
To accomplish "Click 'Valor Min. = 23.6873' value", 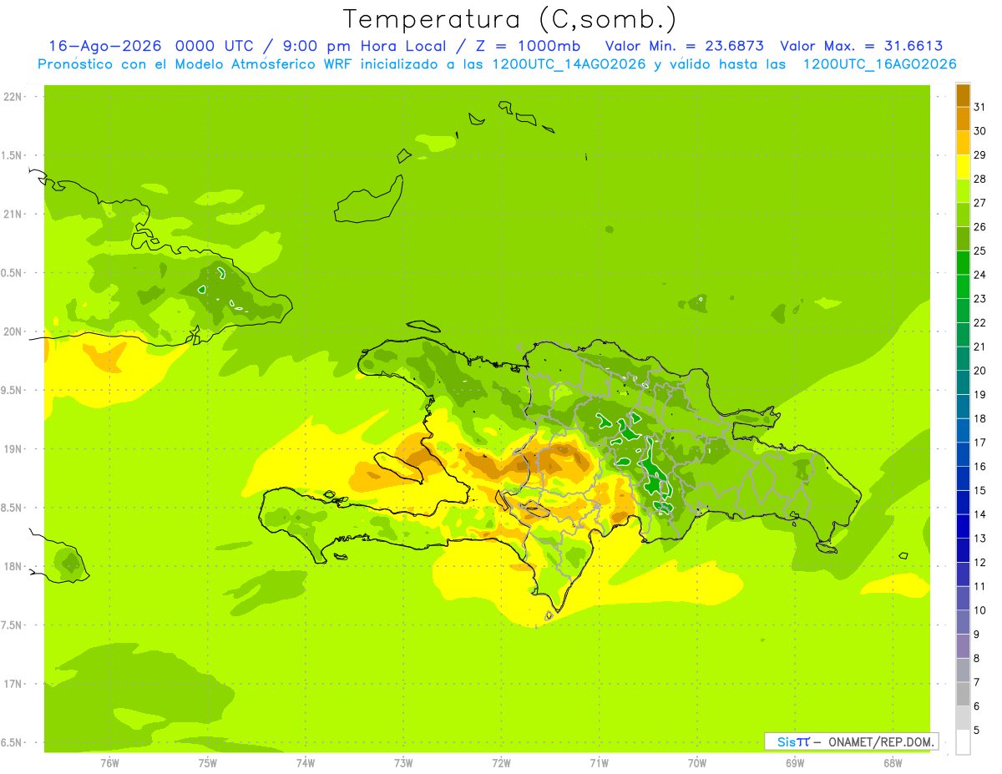I will (685, 46).
